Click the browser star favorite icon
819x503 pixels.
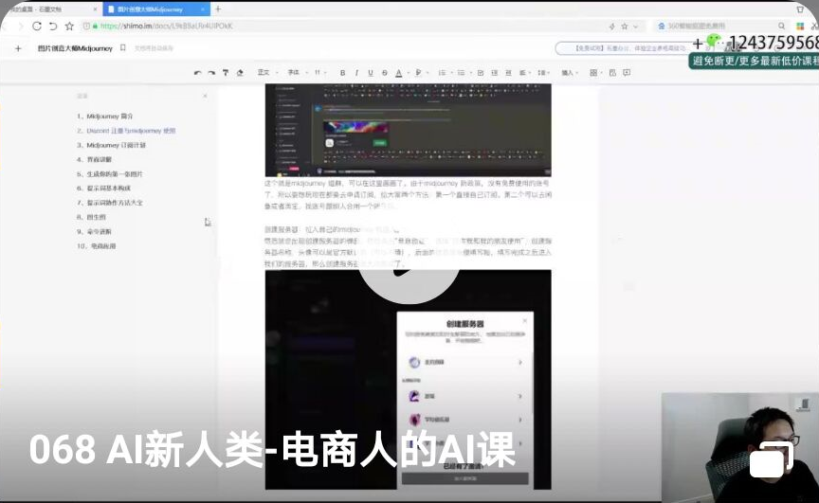68,26
